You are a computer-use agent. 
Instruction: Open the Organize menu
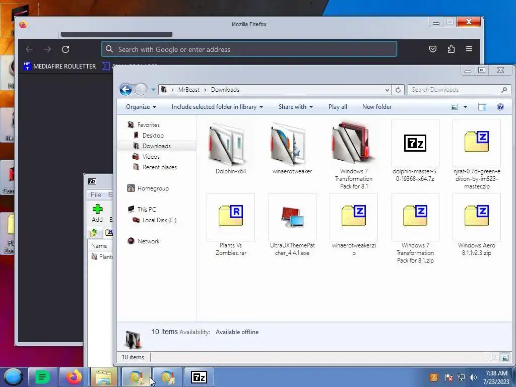pyautogui.click(x=141, y=107)
